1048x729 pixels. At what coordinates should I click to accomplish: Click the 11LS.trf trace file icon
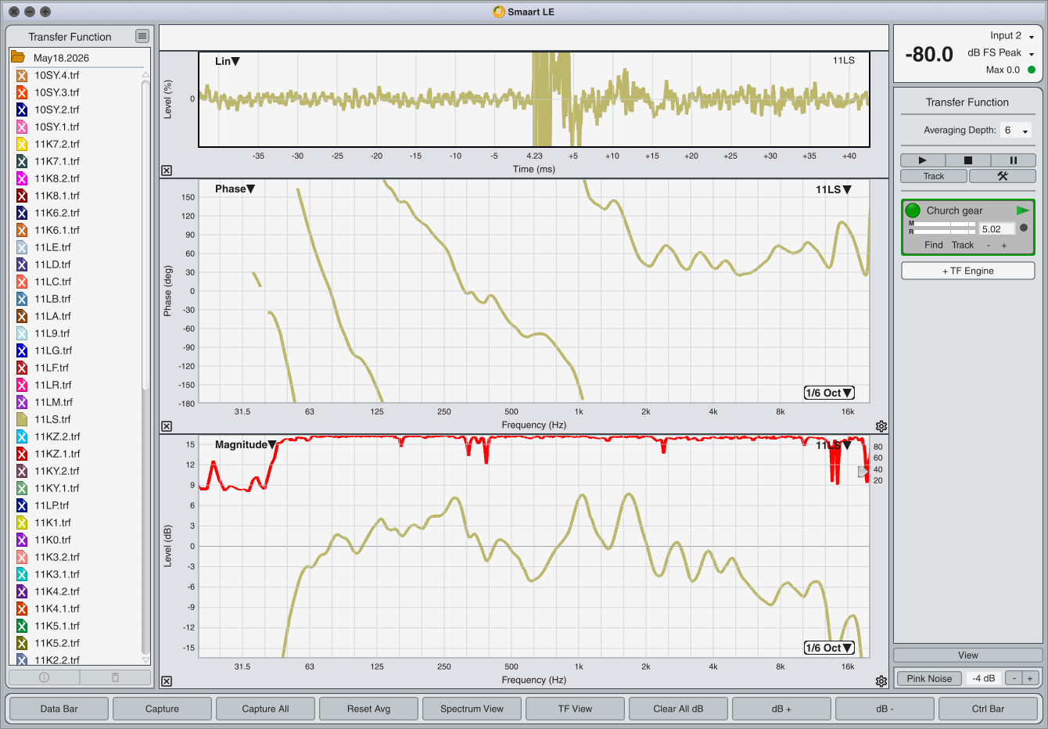(22, 419)
